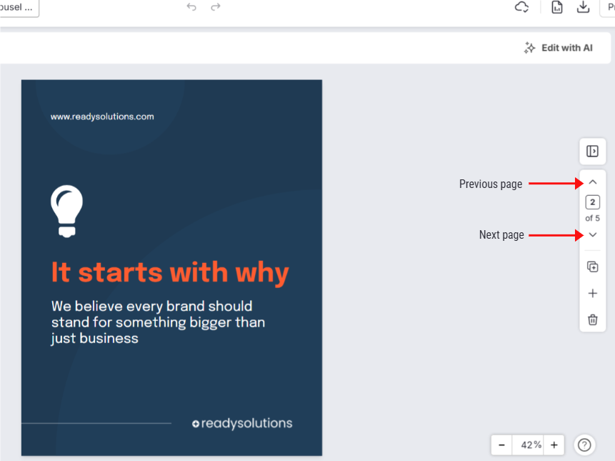This screenshot has height=461, width=615.
Task: Duplicate the current page
Action: pos(592,267)
